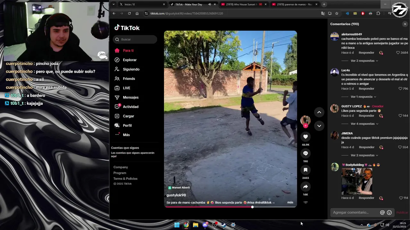Expand 'Ver 1 respuesta' under Luc4s
Screen dimensions: 410x230
[x=363, y=96]
